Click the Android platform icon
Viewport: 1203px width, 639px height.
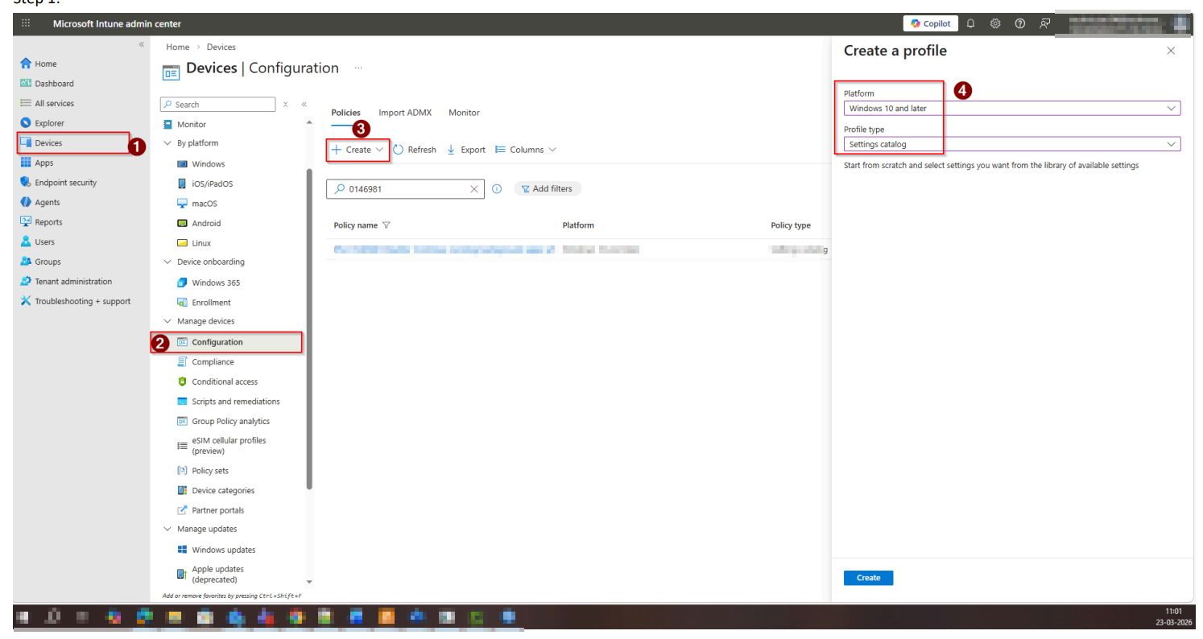tap(182, 224)
